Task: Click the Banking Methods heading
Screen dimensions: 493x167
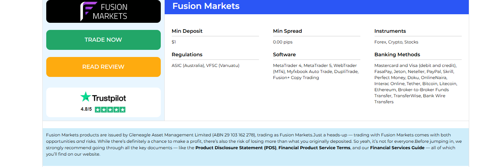Action: tap(397, 54)
